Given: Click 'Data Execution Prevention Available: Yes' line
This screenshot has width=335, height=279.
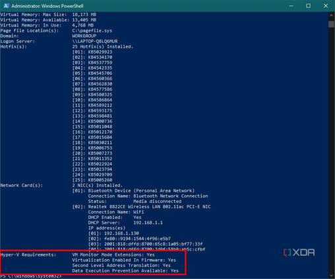Looking at the screenshot, I should coord(125,270).
